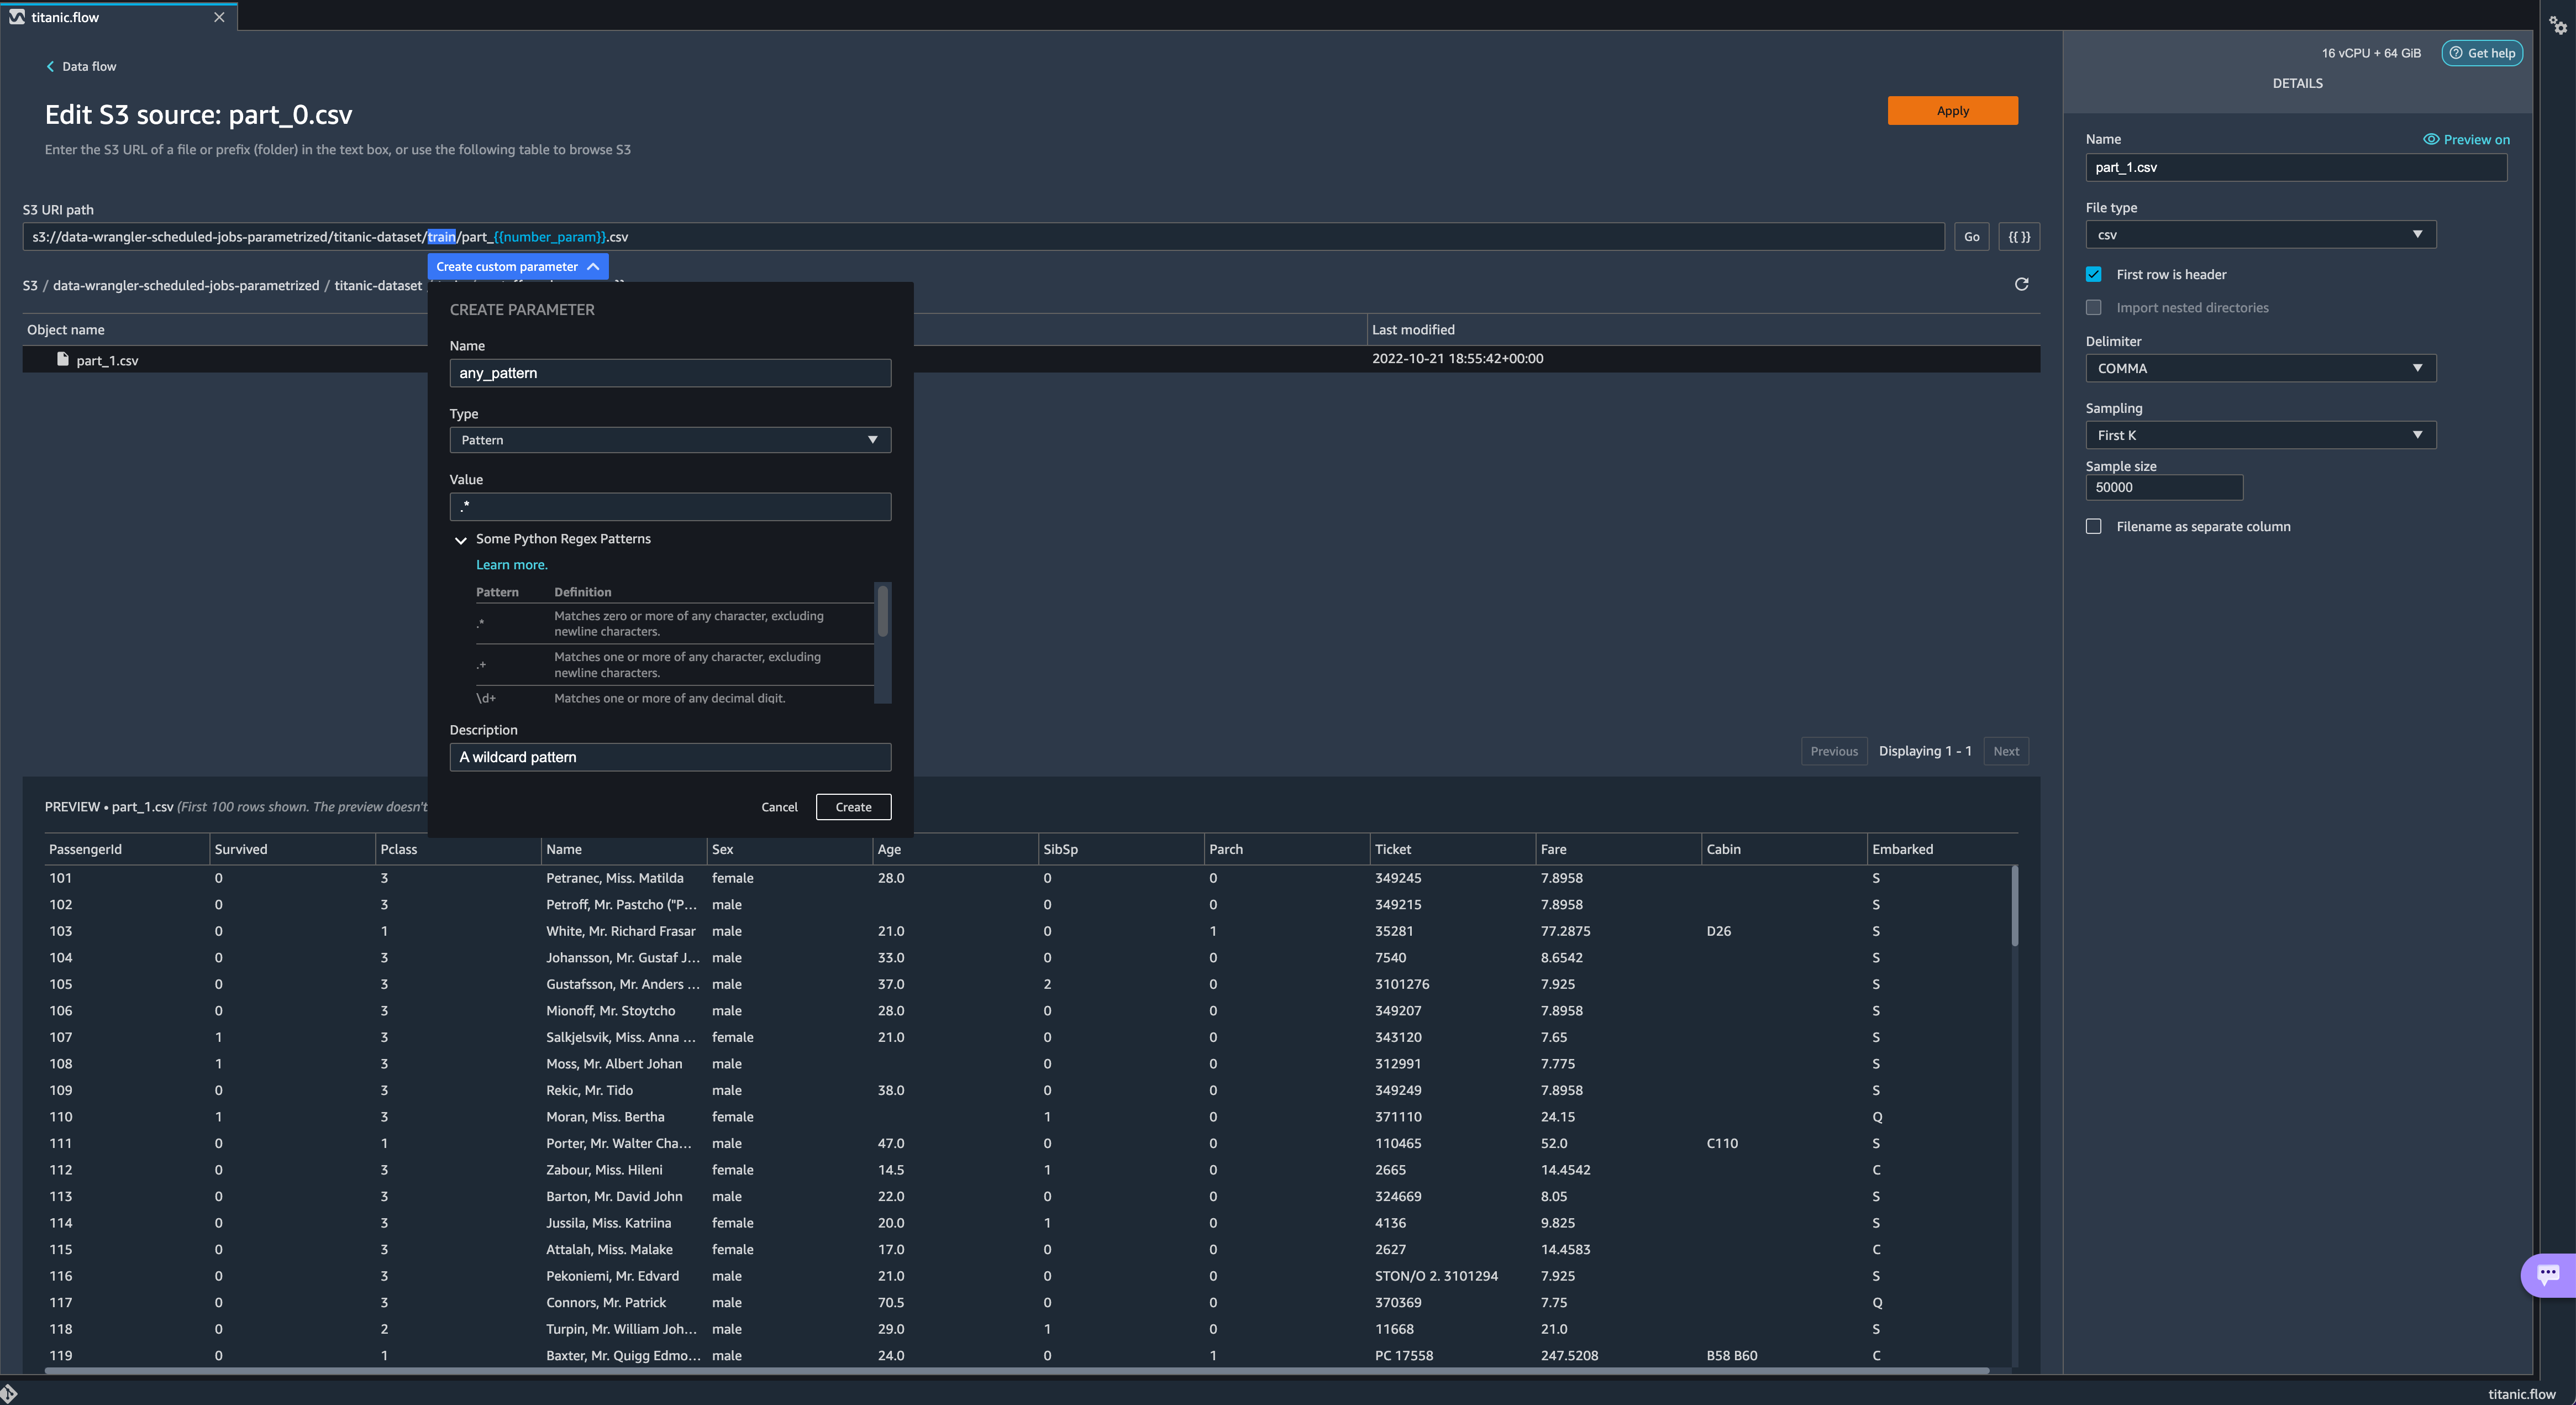
Task: Click the back arrow next to Data flow
Action: coord(50,66)
